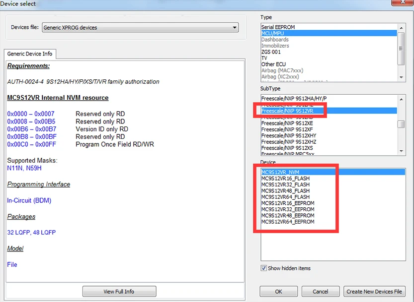Pick MC9S12VR32_EEPROM device

click(333, 209)
